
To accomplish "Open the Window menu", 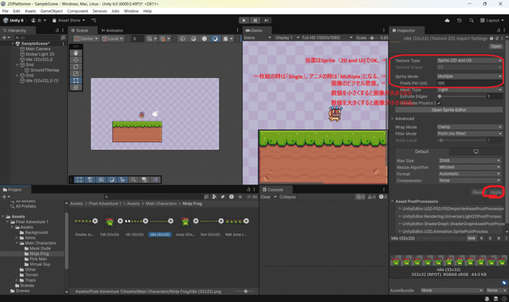I will tap(131, 11).
